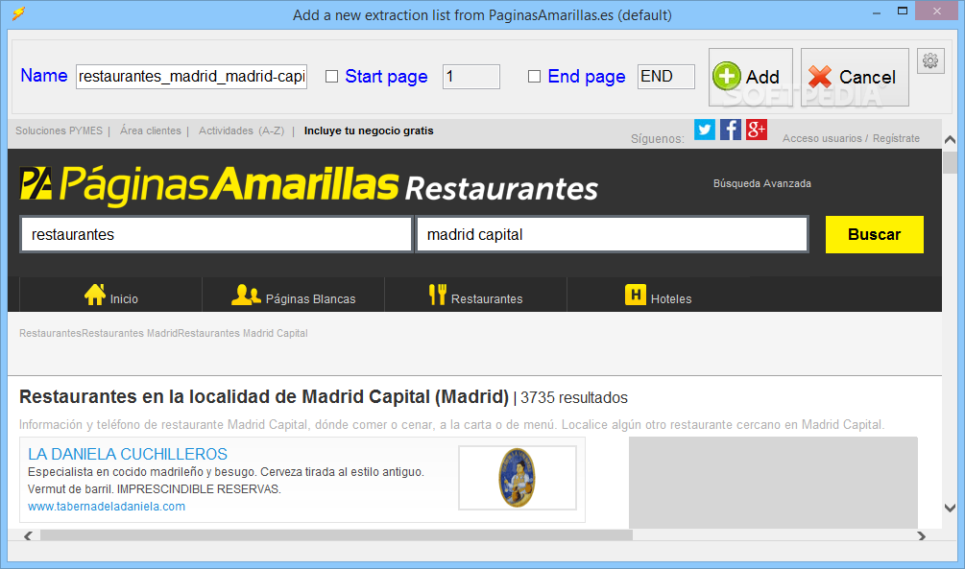Open Actividades (A-Z) link

pos(241,130)
